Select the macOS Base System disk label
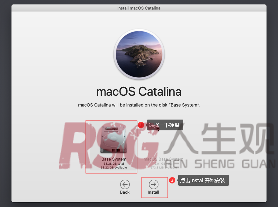 (x=164, y=159)
